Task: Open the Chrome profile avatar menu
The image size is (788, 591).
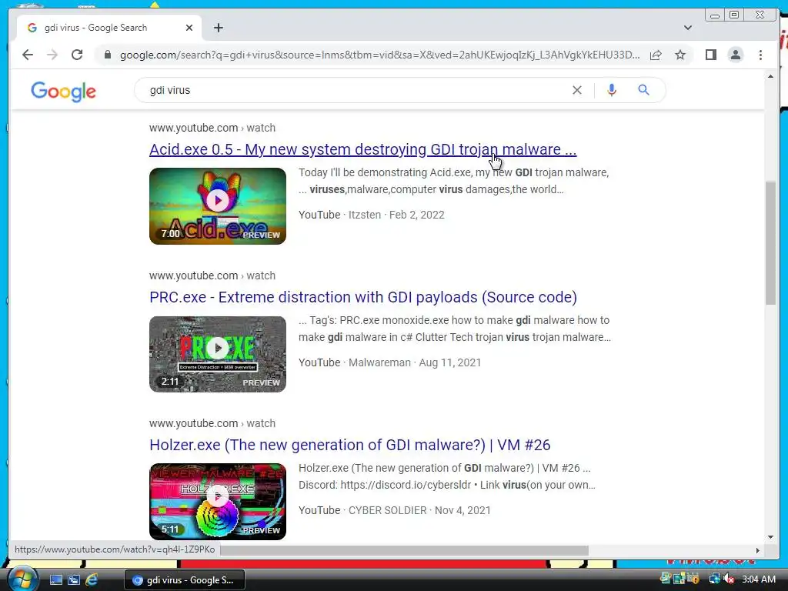Action: [x=735, y=55]
